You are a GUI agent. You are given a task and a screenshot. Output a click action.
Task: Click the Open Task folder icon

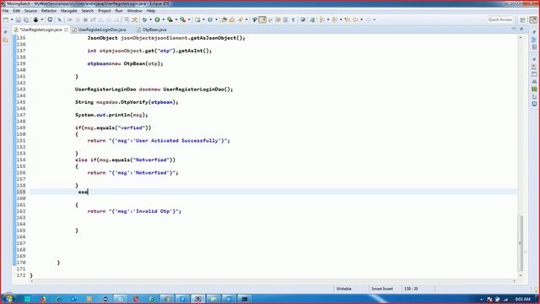232,20
